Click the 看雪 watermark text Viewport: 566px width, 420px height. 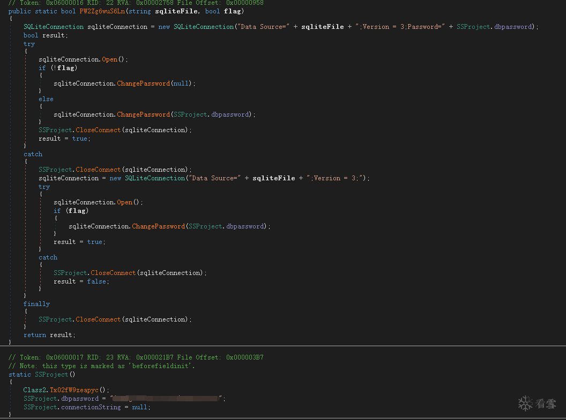(546, 404)
